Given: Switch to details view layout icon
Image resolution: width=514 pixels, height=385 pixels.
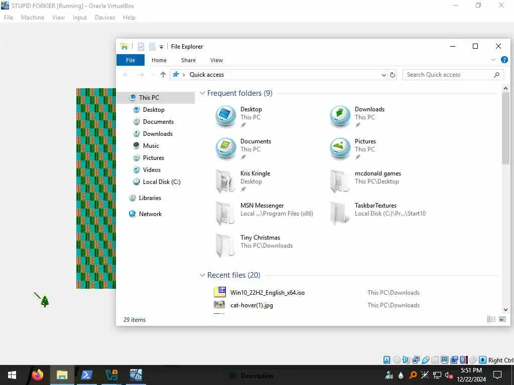Looking at the screenshot, I should click(x=491, y=319).
